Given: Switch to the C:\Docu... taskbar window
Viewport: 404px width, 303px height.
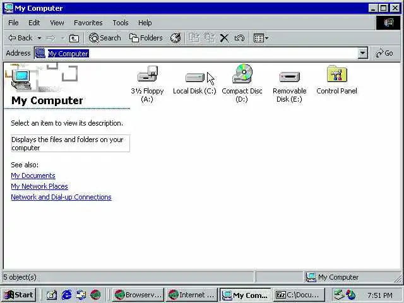Looking at the screenshot, I should pyautogui.click(x=299, y=295).
